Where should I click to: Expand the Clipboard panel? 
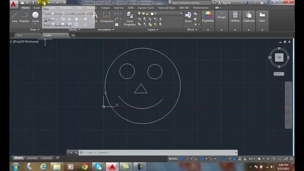pos(249,30)
